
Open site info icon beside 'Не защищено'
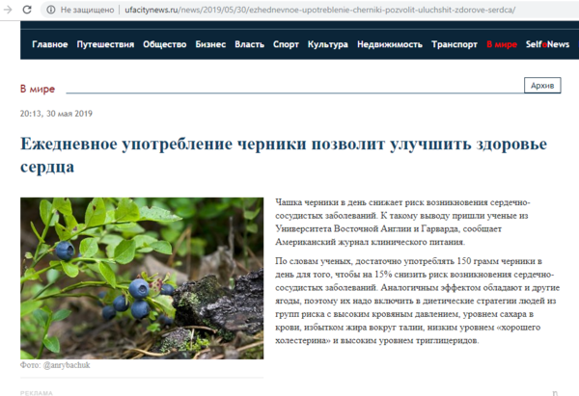(51, 10)
